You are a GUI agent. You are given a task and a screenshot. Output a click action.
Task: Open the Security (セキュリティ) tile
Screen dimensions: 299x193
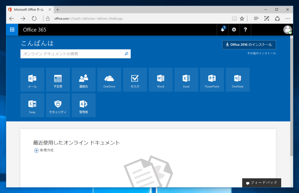58,105
